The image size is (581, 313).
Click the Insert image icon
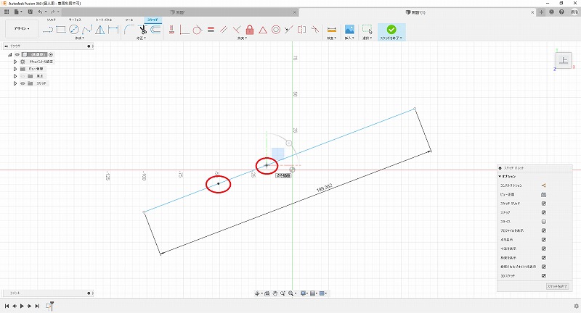click(349, 30)
